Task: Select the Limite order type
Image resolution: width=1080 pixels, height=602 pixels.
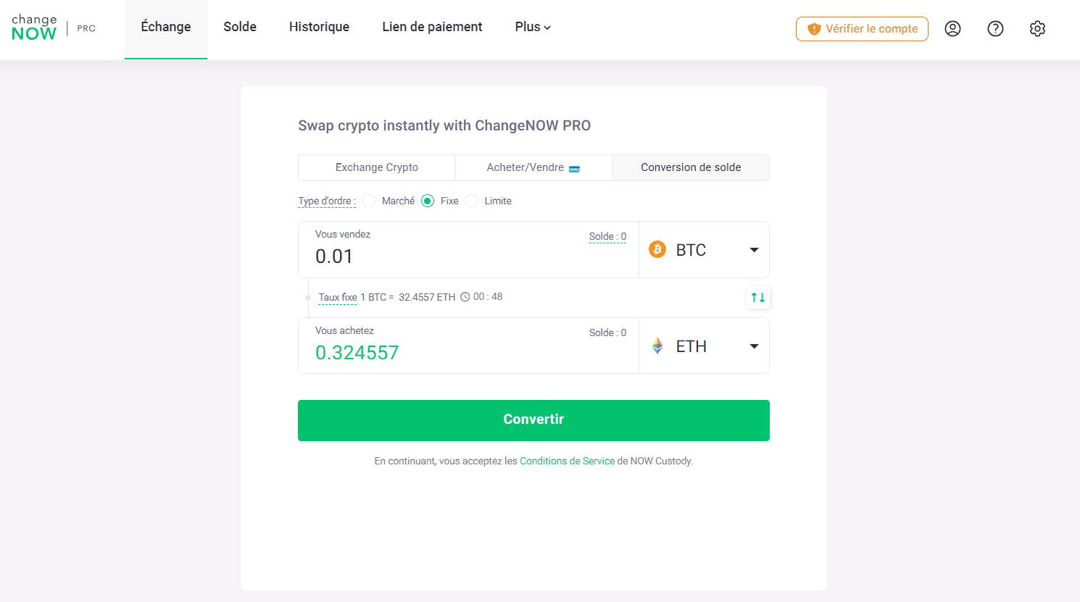Action: point(471,201)
